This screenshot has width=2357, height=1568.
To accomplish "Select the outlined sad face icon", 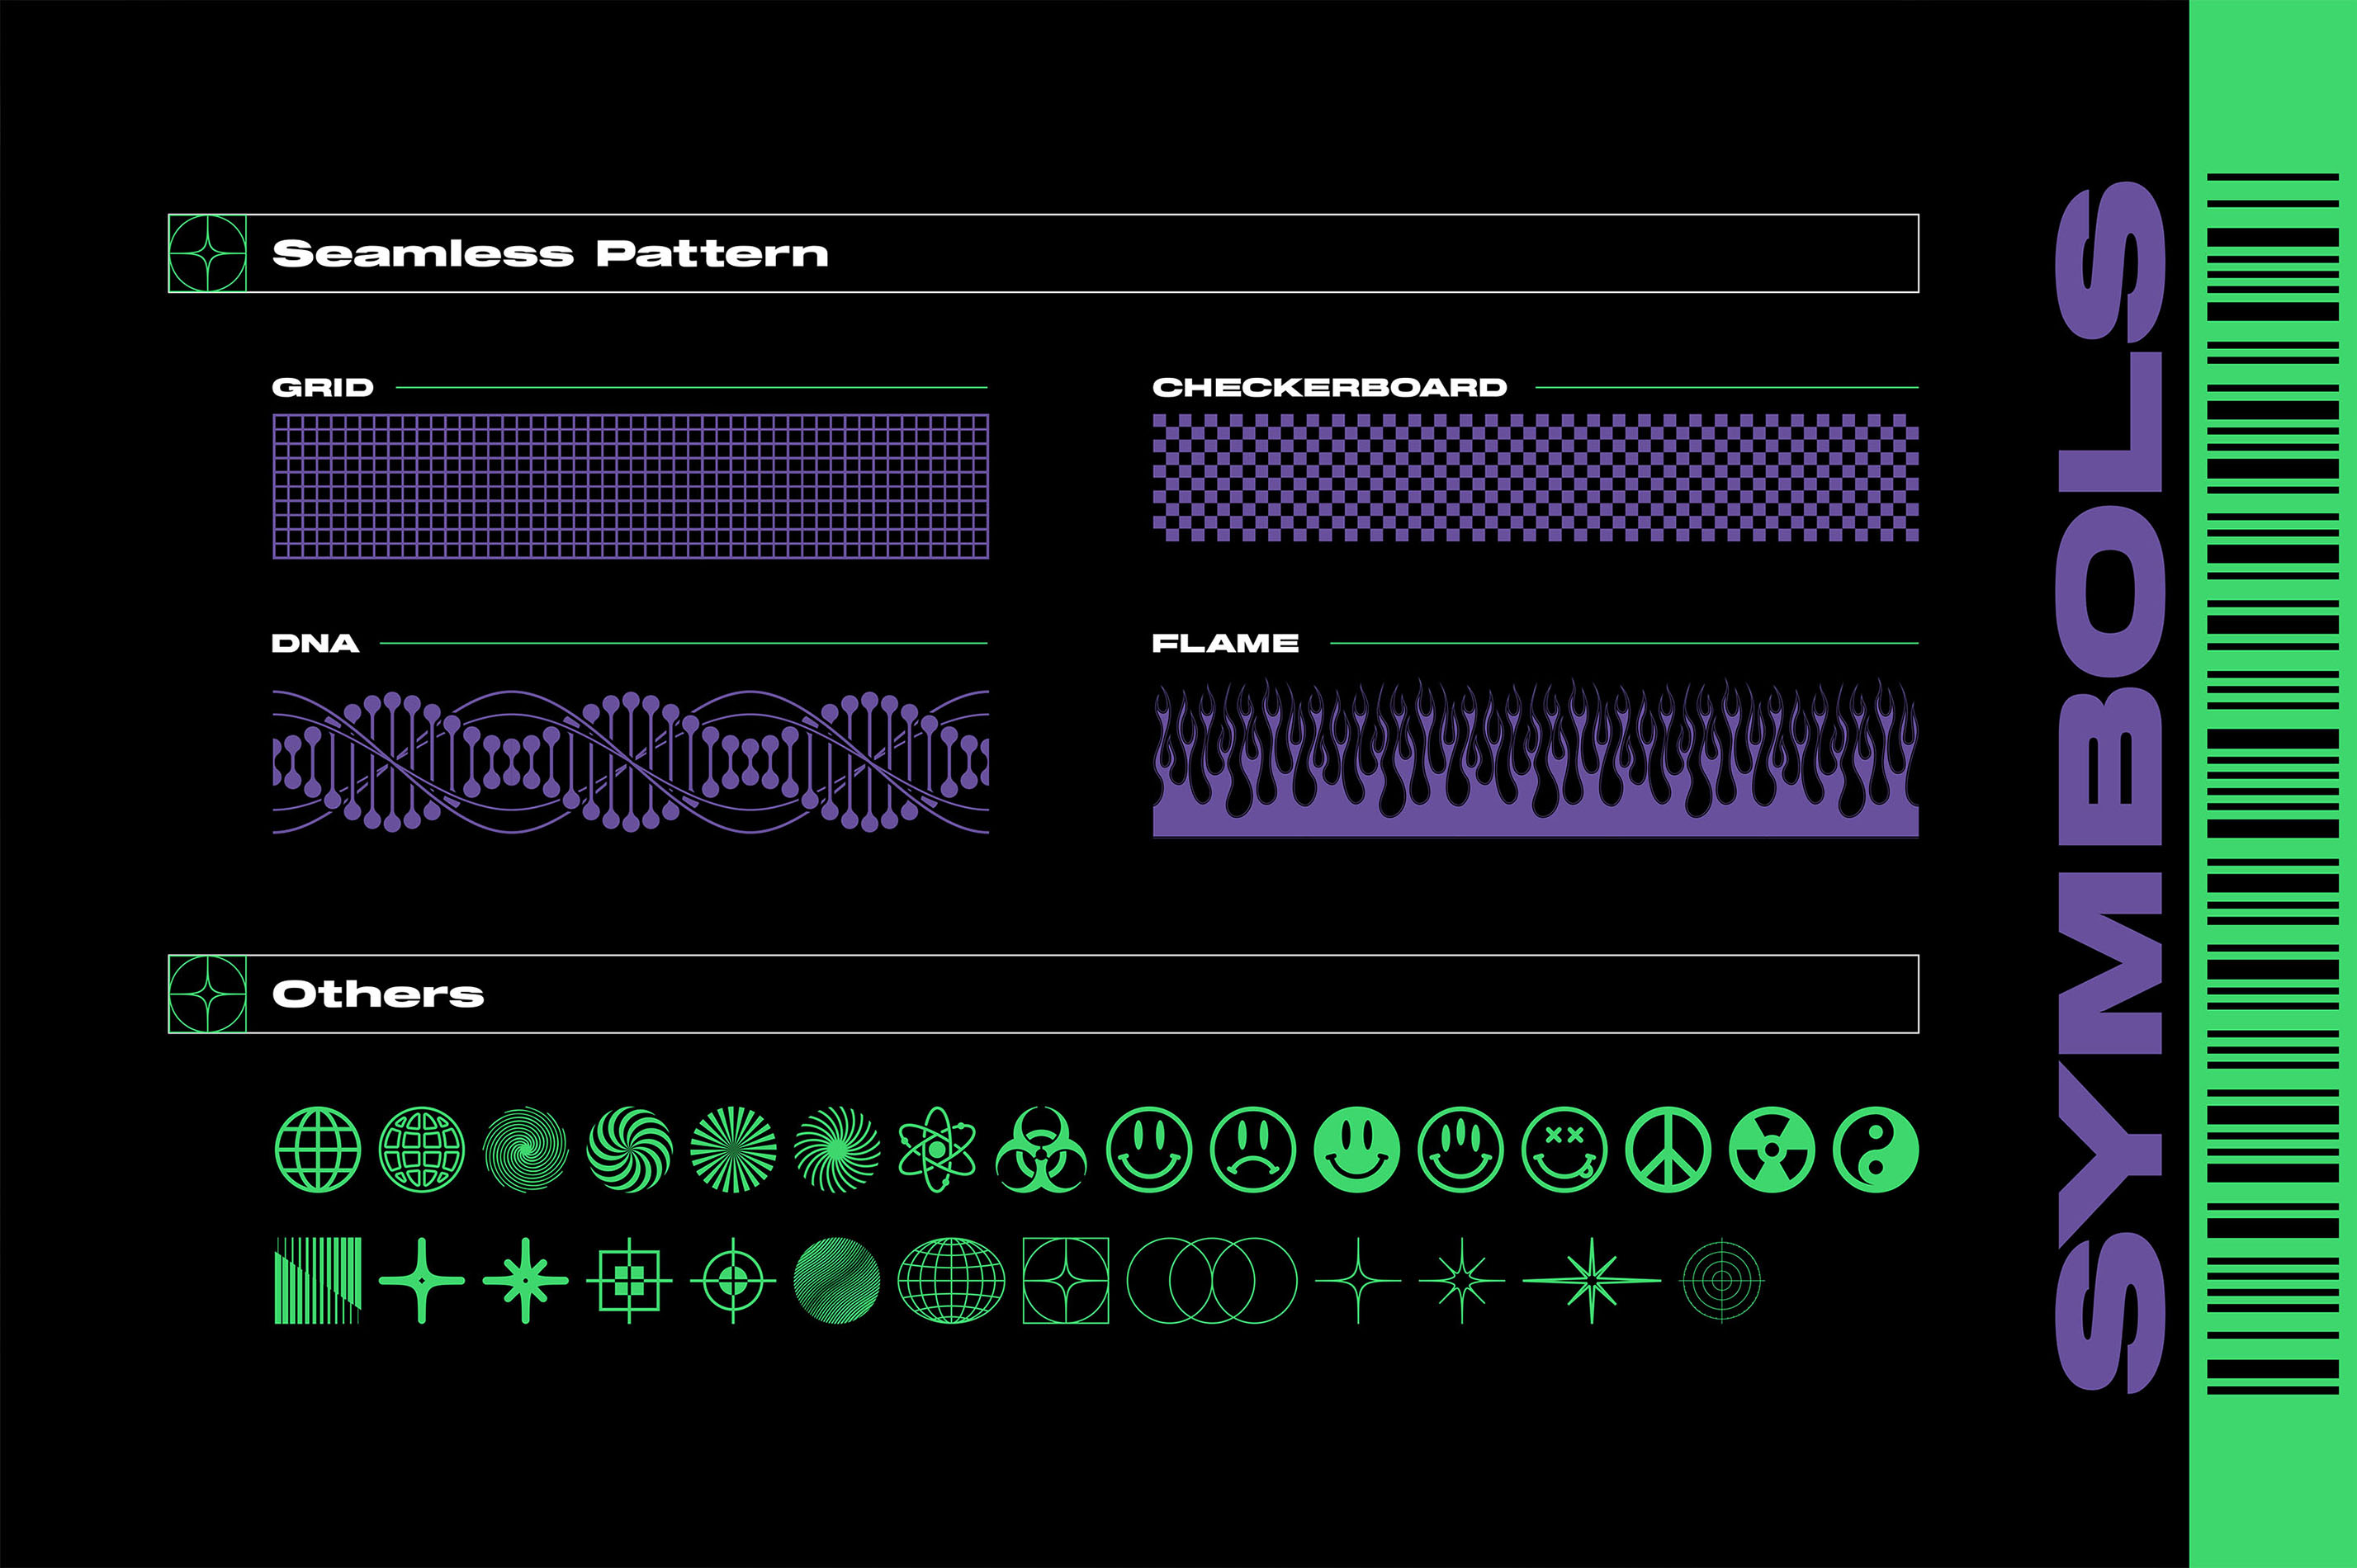I will (x=1252, y=1149).
